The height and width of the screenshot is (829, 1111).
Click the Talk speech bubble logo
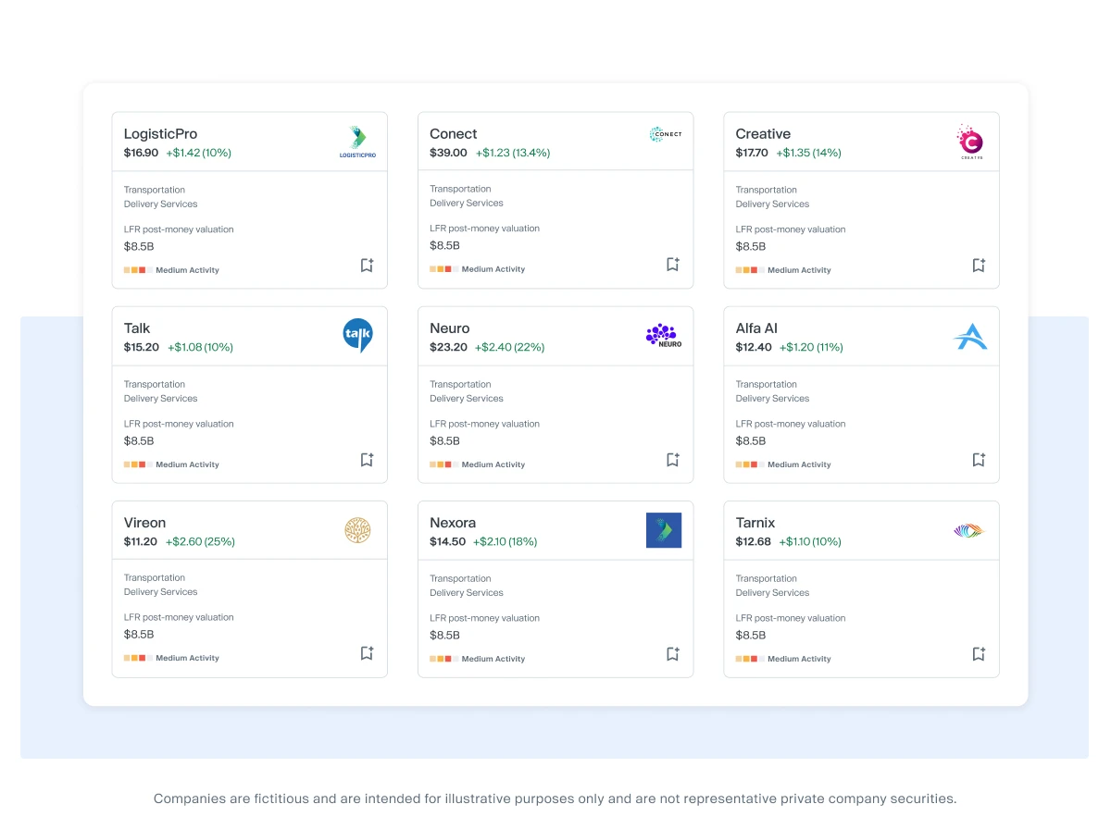[357, 336]
